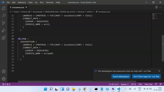The image size is (164, 92).
Task: Change end of line sequence CRLF
Action: pos(140,84)
